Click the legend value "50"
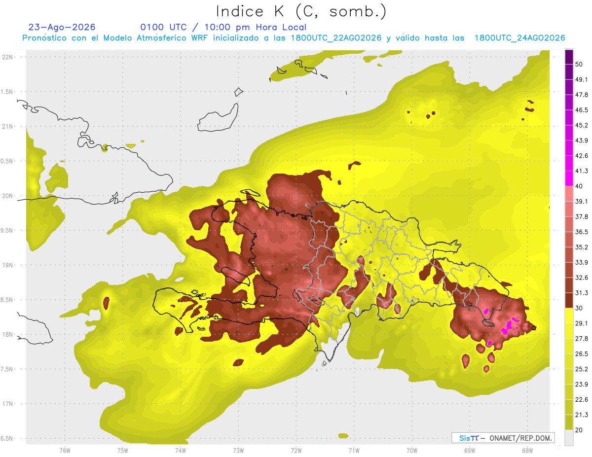This screenshot has height=457, width=592. pyautogui.click(x=579, y=64)
